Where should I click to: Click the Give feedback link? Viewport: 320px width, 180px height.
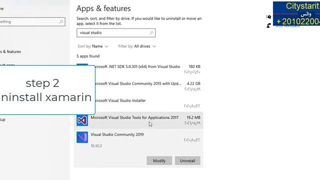[x=288, y=26]
